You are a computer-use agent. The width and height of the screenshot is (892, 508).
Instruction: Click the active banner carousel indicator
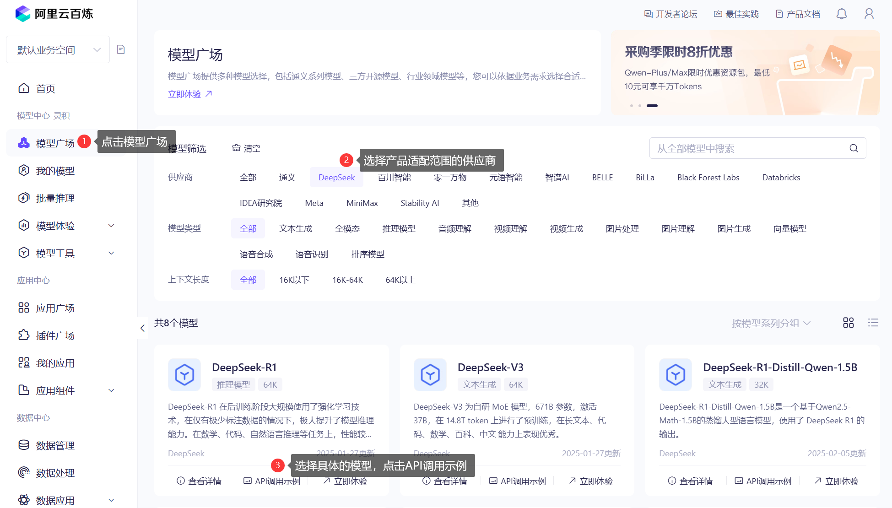[x=652, y=106]
